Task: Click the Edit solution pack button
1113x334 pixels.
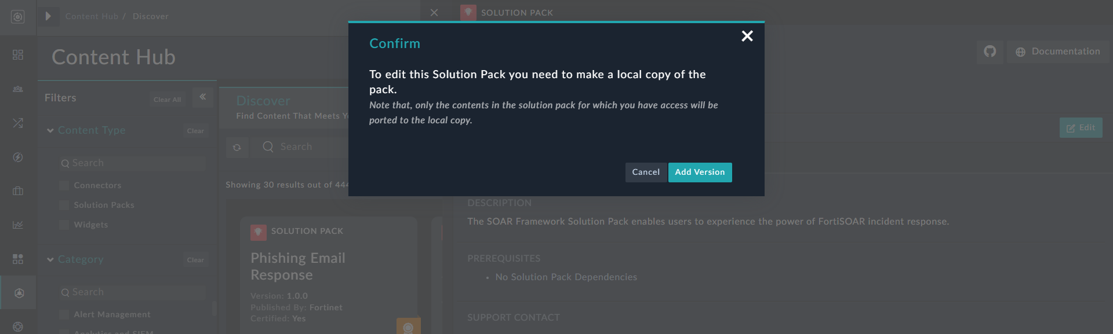Action: point(1081,128)
